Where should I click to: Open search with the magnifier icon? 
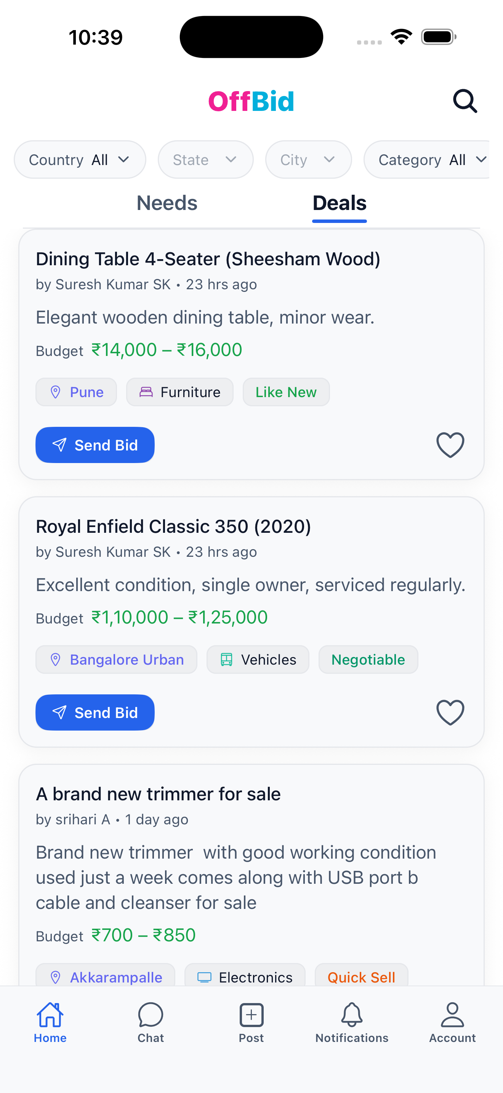point(465,101)
